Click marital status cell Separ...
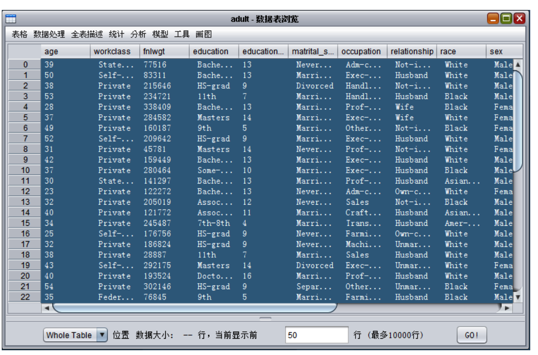Image resolution: width=538 pixels, height=355 pixels. coord(314,286)
